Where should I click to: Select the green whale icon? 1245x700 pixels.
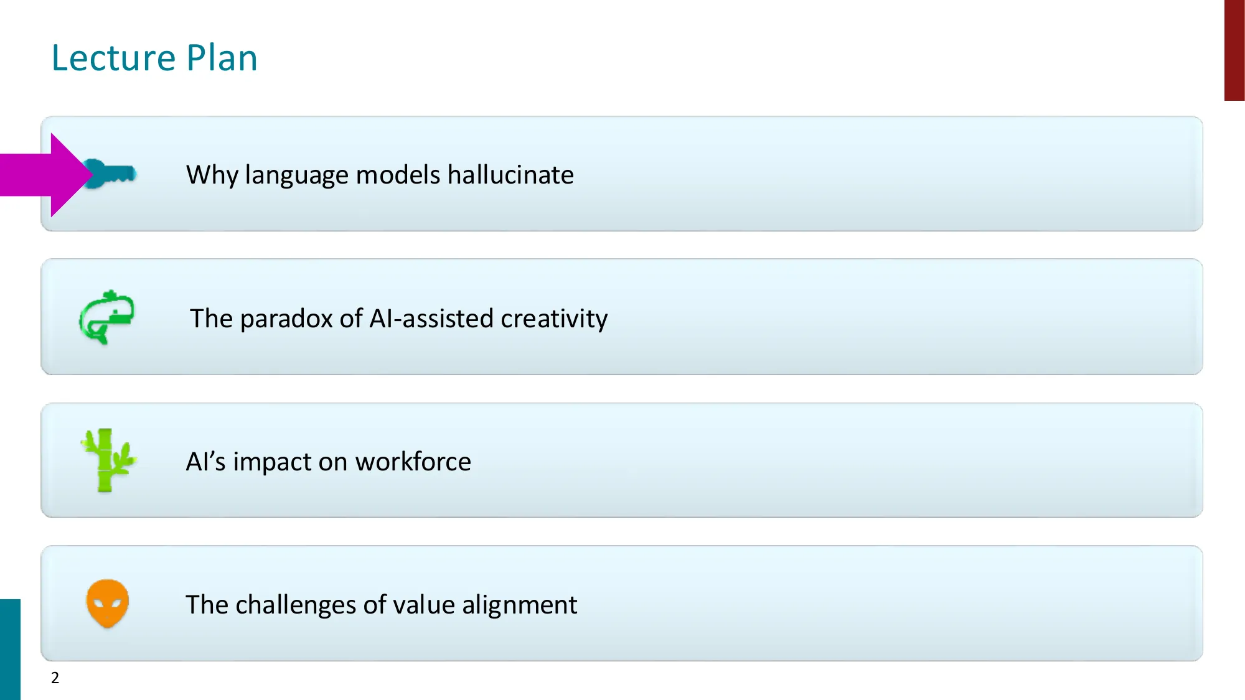[x=107, y=317]
